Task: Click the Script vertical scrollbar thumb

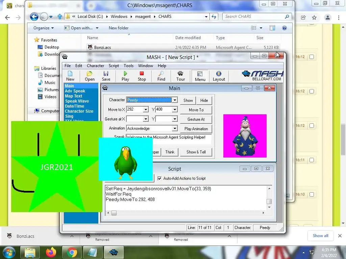Action: pos(269,201)
